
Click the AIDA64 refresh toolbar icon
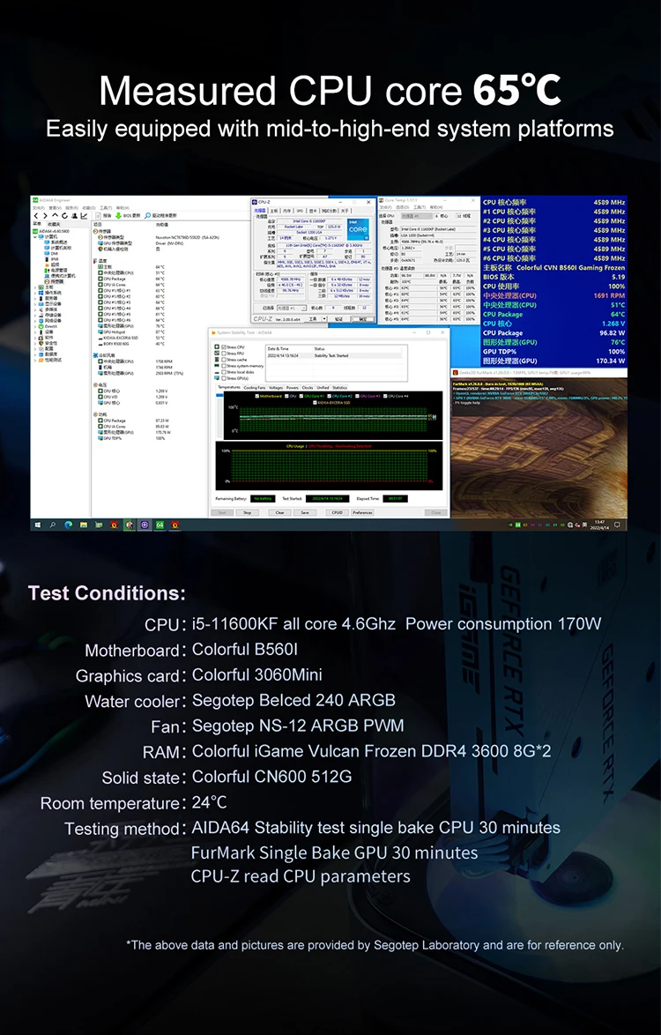click(x=63, y=215)
